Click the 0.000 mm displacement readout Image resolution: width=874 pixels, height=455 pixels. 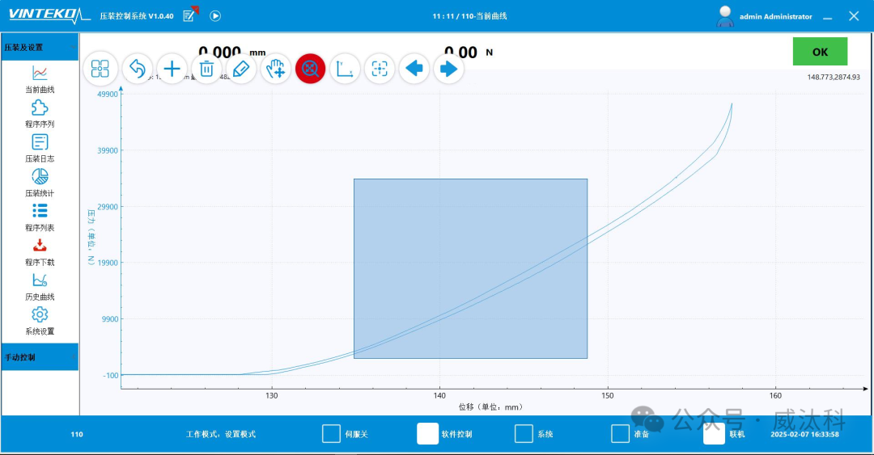(232, 52)
